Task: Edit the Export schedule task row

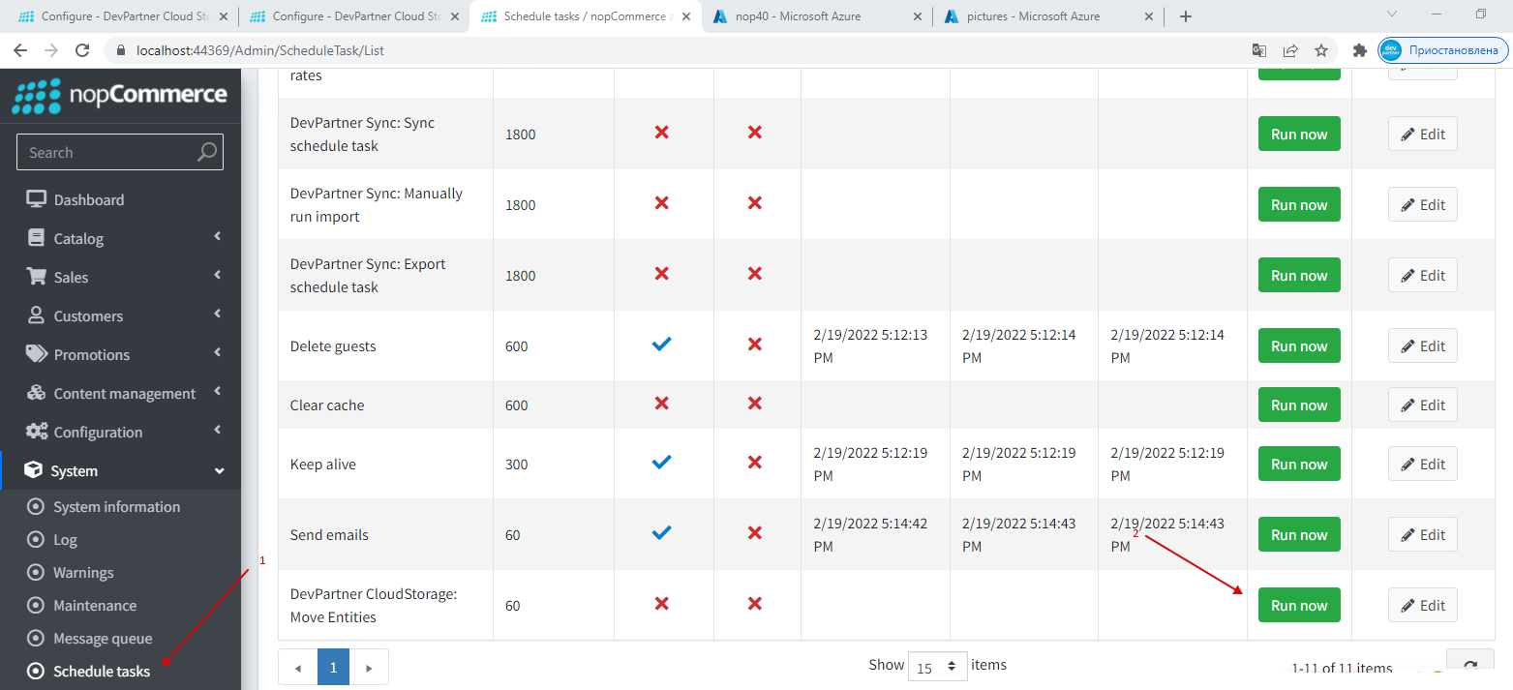Action: (1422, 275)
